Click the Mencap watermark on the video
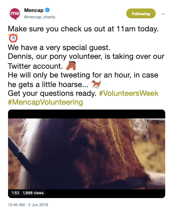The width and height of the screenshot is (174, 210). 160,122
